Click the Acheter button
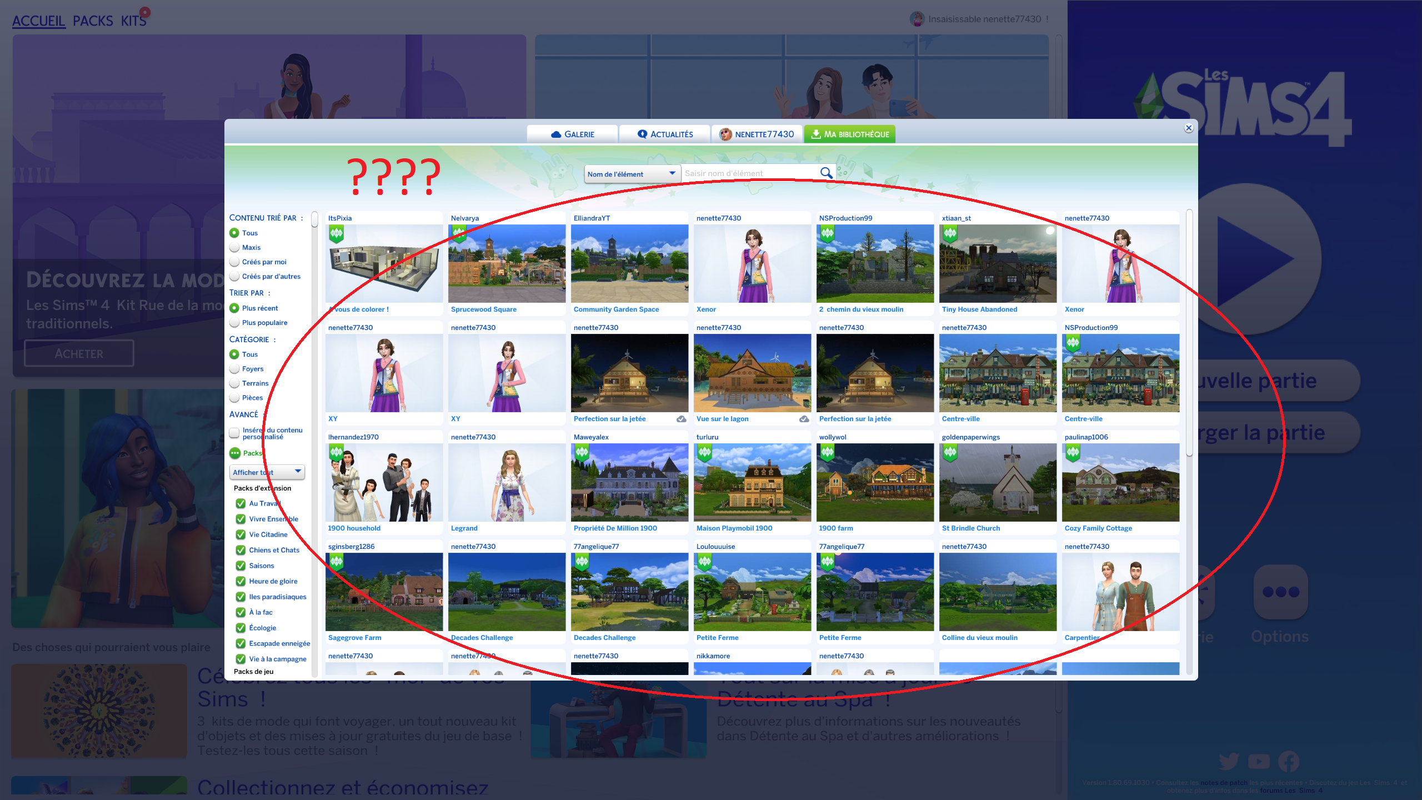Image resolution: width=1422 pixels, height=800 pixels. tap(79, 353)
